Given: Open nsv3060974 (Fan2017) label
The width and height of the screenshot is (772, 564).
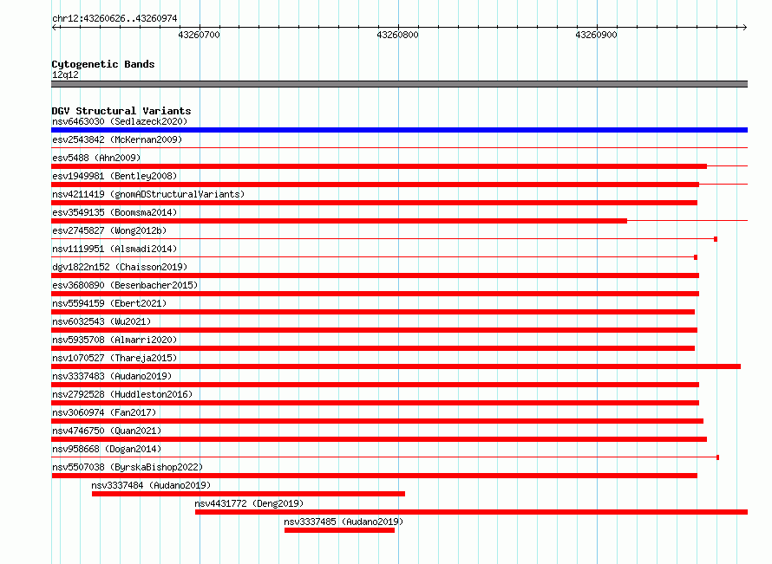Looking at the screenshot, I should (x=104, y=412).
